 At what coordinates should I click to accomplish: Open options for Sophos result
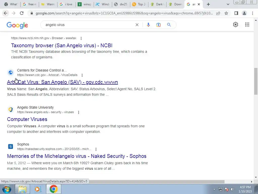96,149
